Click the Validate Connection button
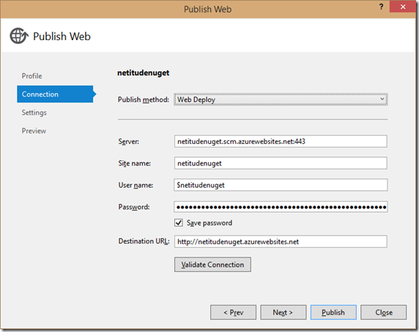Screen dimensions: 419x332 click(x=212, y=265)
